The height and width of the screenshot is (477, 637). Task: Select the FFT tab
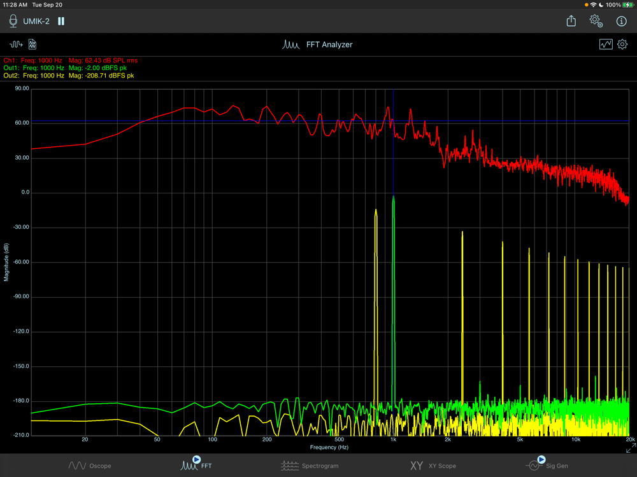tap(197, 465)
